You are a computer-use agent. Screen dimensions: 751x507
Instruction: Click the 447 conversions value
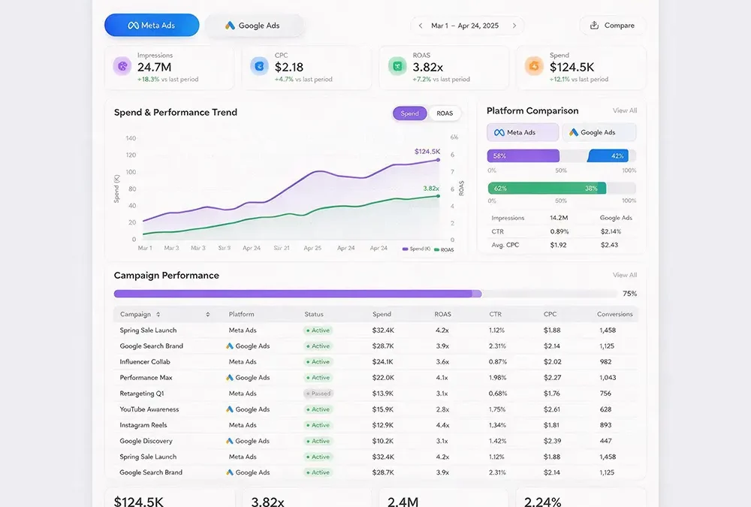click(x=605, y=441)
